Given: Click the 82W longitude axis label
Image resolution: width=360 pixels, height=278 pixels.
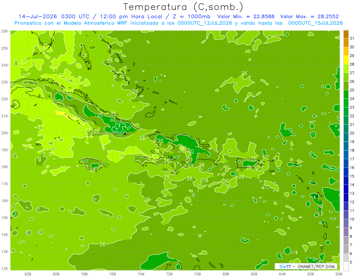Looking at the screenshot, I should pyautogui.click(x=28, y=274).
